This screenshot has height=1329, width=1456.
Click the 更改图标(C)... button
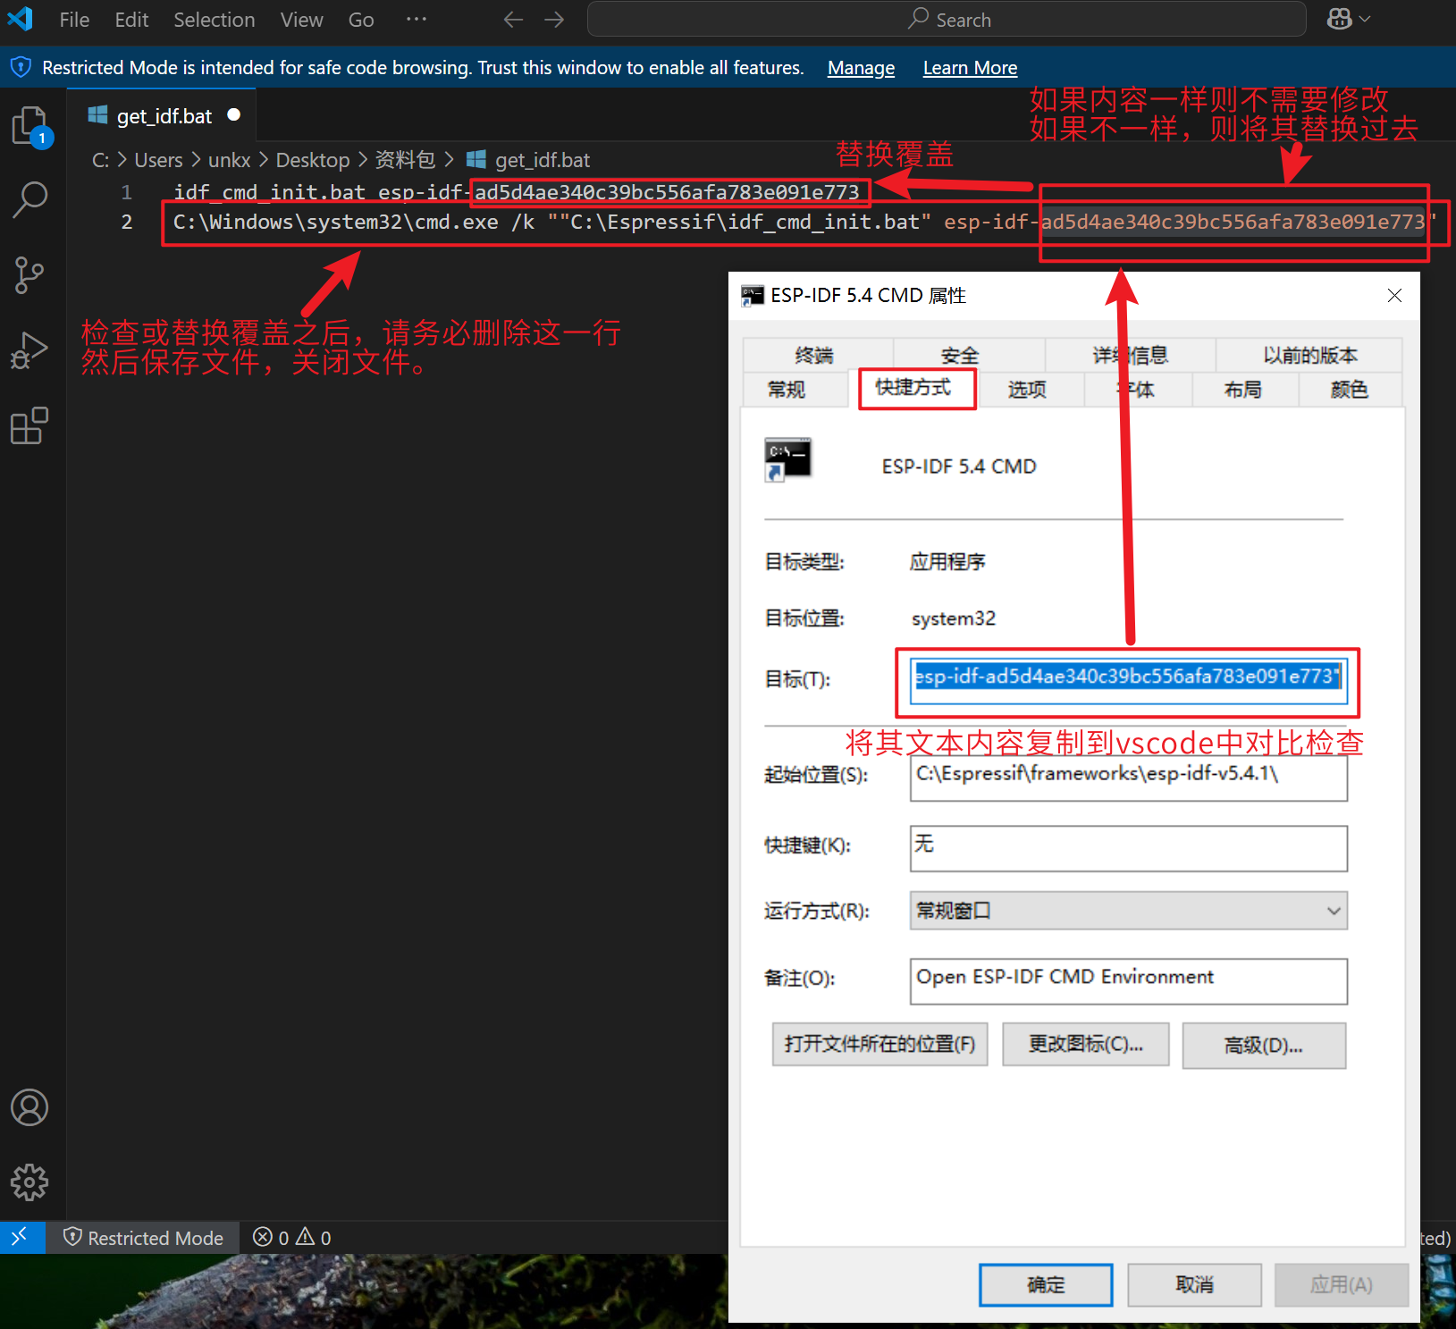tap(1085, 1044)
